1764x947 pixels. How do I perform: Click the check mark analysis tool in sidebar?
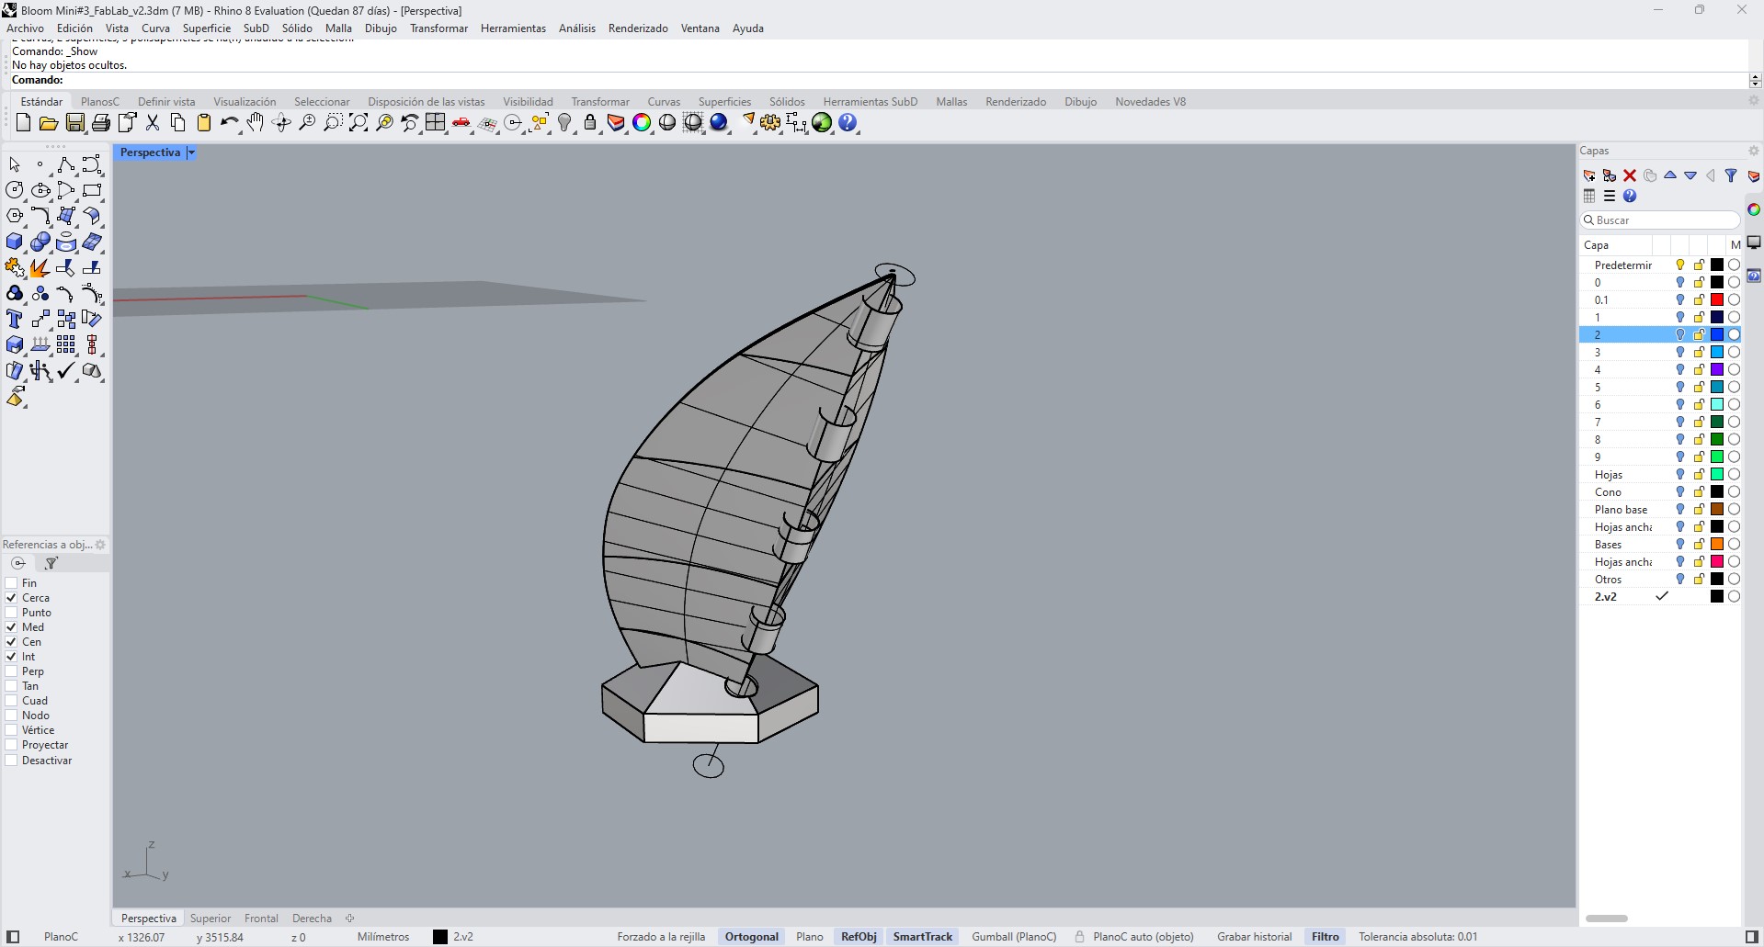click(66, 370)
